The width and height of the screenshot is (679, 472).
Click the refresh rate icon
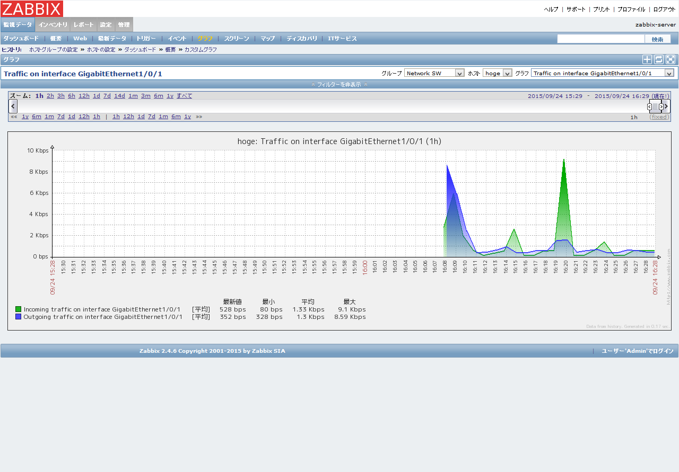click(658, 59)
